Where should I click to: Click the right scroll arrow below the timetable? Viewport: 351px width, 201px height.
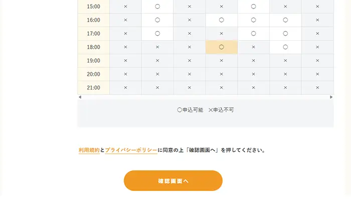click(331, 97)
